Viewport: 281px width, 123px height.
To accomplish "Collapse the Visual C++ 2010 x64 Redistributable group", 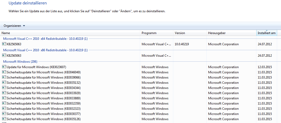I will click(45, 38).
